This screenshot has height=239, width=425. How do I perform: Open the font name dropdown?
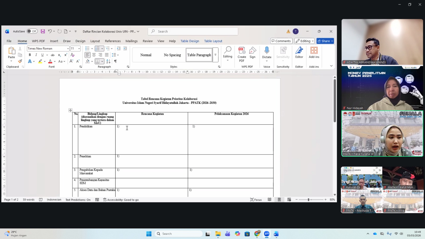(x=68, y=49)
